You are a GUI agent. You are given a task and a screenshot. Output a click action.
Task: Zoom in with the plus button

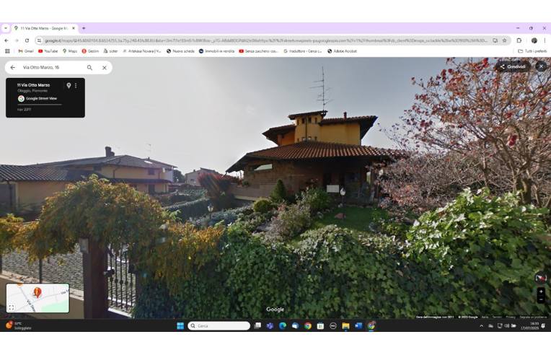541,292
